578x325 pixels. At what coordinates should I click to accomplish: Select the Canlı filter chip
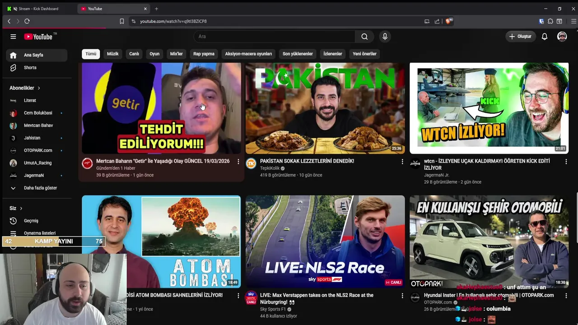click(x=134, y=54)
